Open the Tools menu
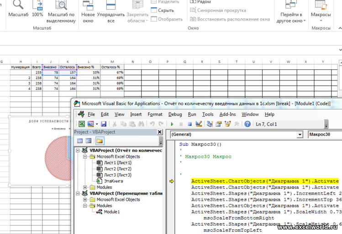The width and height of the screenshot is (342, 234). pyautogui.click(x=208, y=114)
